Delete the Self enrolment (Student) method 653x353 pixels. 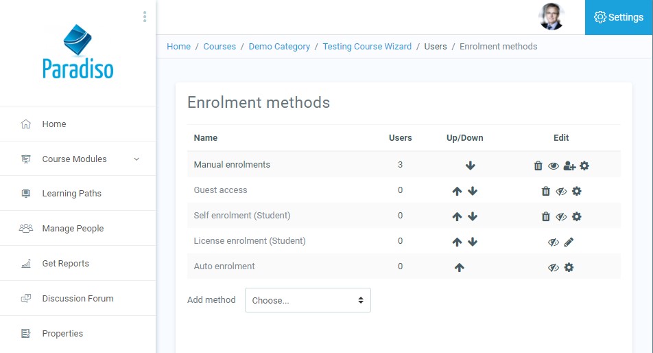(546, 216)
